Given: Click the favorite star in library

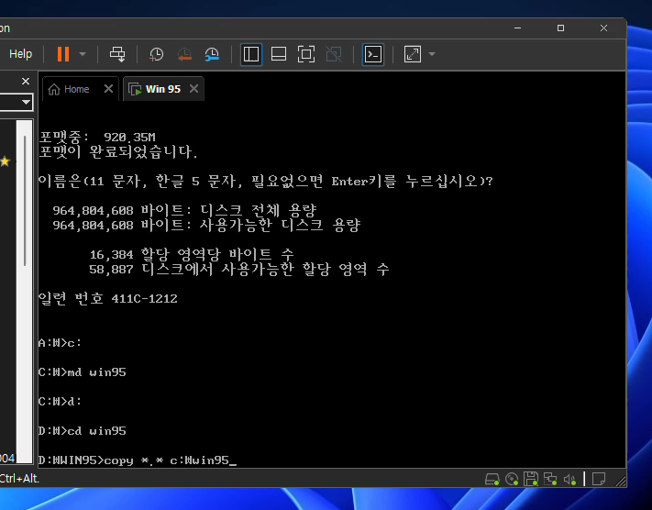Looking at the screenshot, I should pyautogui.click(x=5, y=161).
